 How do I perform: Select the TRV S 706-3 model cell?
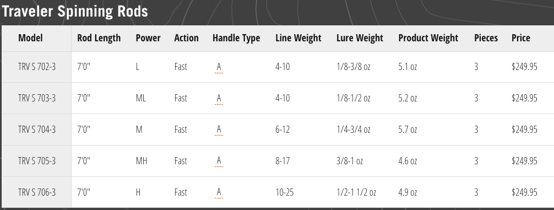click(37, 193)
